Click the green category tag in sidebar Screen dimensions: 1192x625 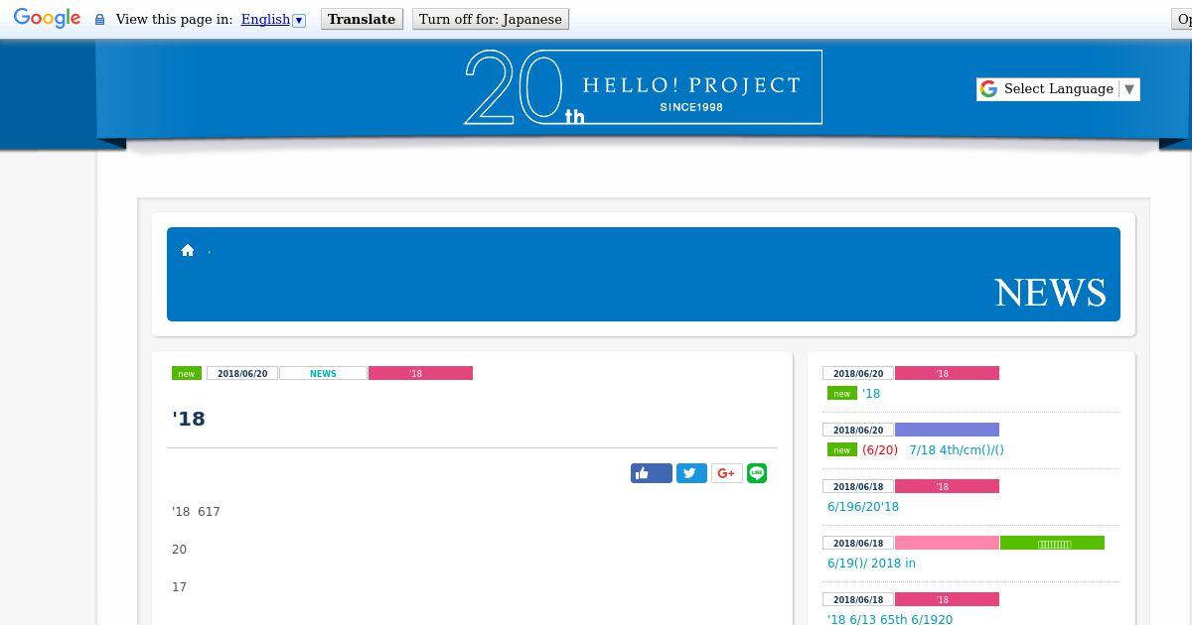tap(1052, 543)
